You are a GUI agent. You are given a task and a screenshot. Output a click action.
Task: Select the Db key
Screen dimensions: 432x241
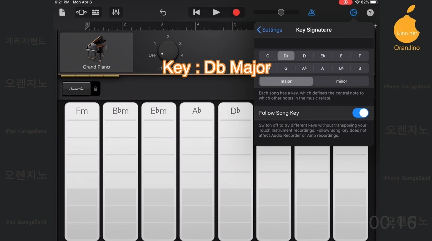(286, 56)
